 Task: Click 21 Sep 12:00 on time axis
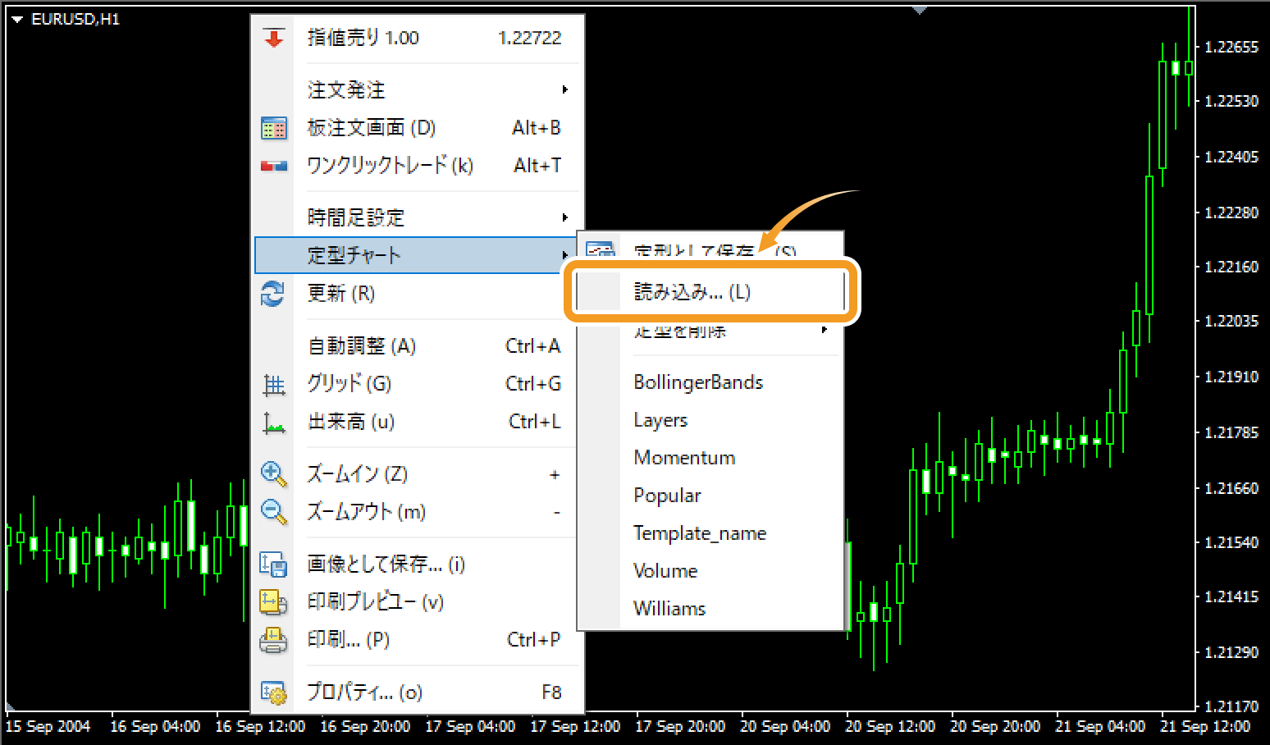[1205, 726]
